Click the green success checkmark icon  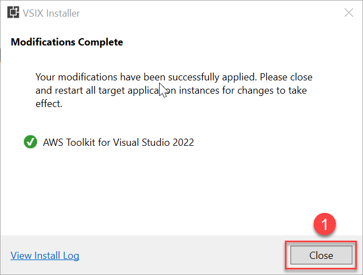coord(30,142)
